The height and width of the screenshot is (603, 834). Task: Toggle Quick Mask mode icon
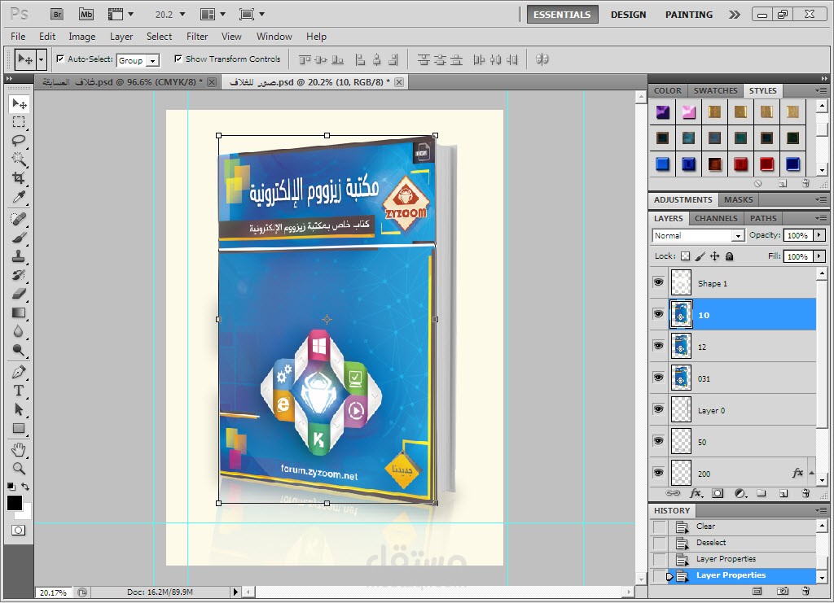[18, 531]
